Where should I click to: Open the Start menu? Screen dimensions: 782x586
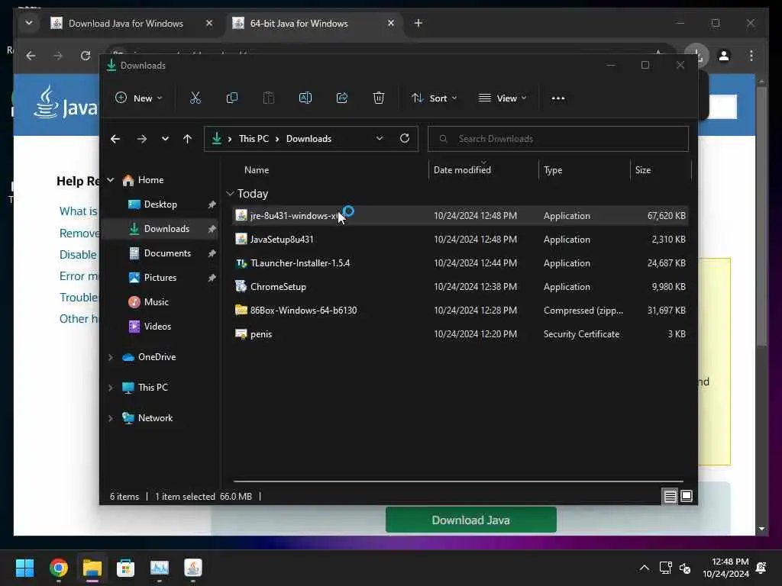tap(24, 568)
